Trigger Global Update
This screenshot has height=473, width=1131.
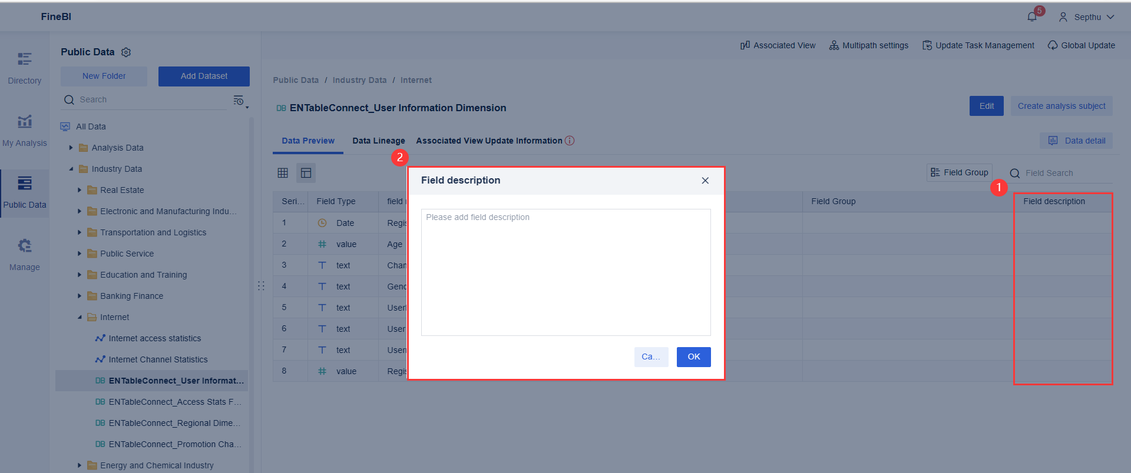[x=1082, y=45]
